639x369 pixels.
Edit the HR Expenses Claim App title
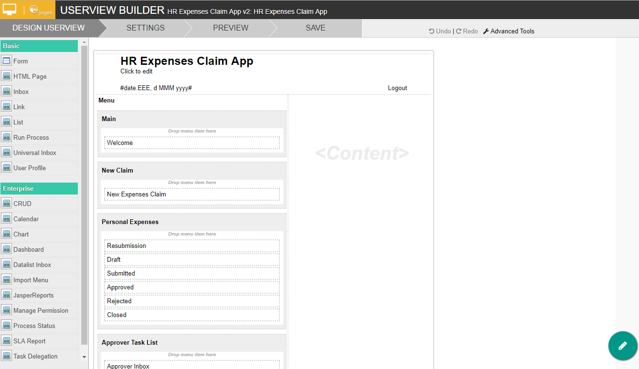click(x=187, y=61)
